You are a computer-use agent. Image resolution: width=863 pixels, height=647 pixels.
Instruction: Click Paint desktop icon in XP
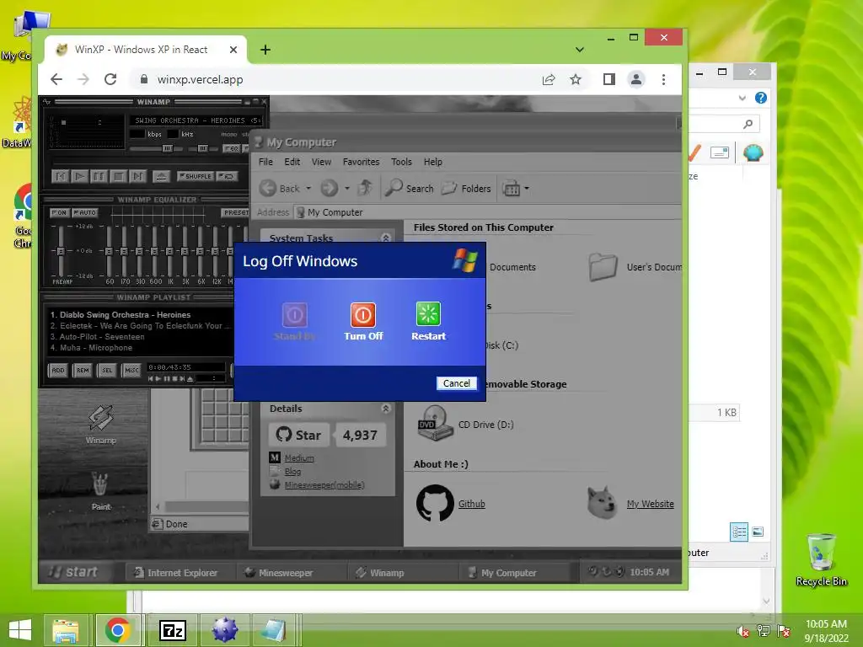[101, 491]
